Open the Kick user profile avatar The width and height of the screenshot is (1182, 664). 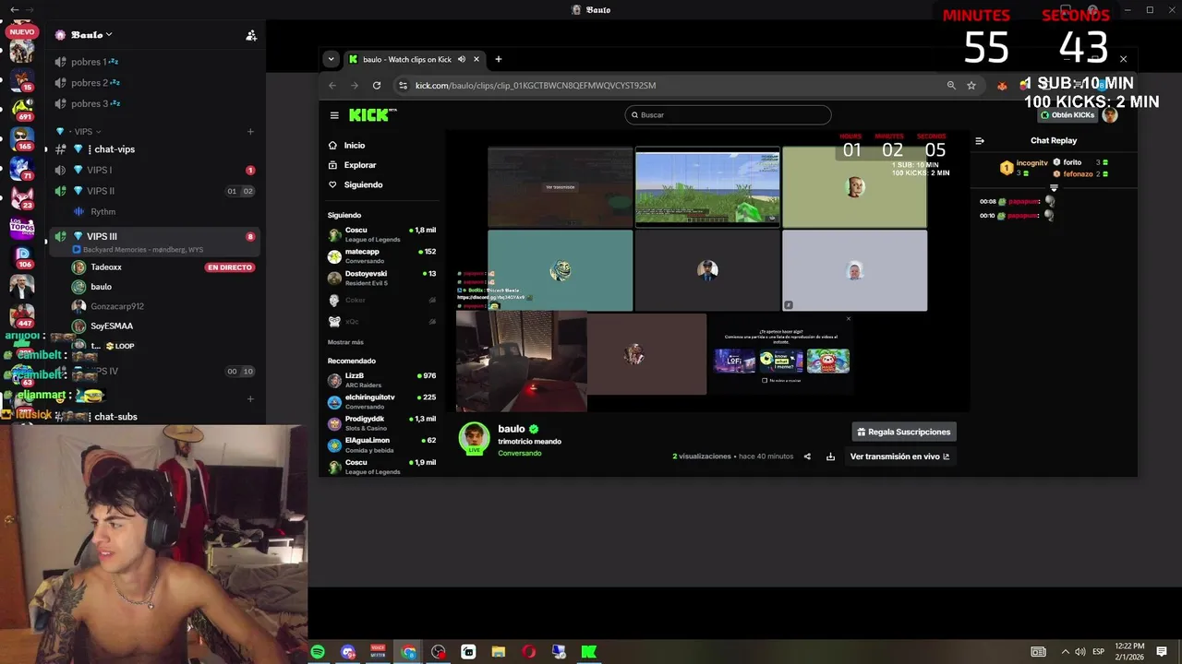[x=1110, y=115]
